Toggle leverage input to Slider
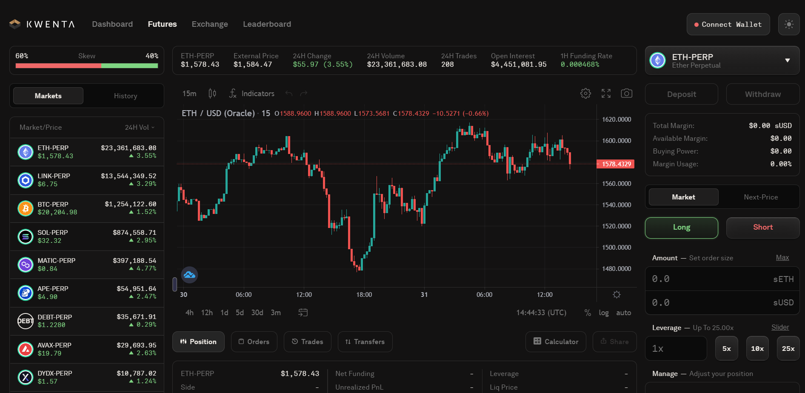Screen dimensions: 805x393 pyautogui.click(x=780, y=327)
